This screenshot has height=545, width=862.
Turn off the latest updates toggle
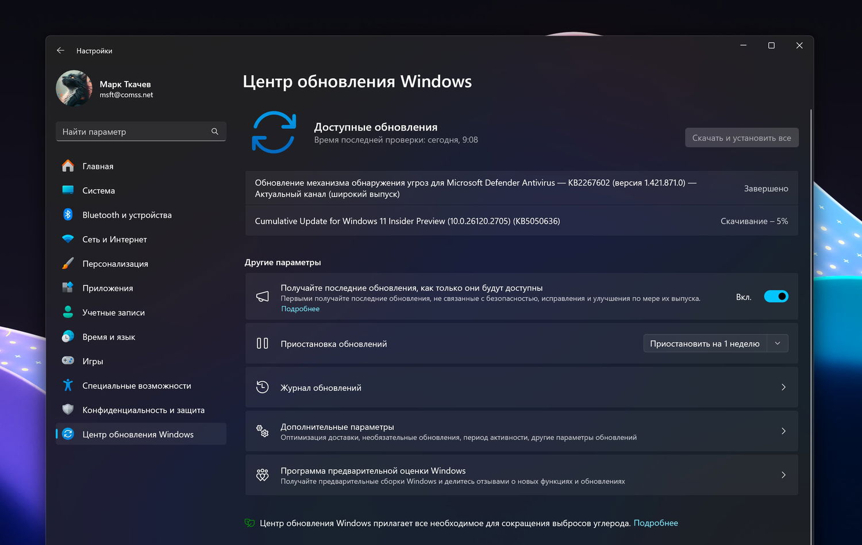[776, 297]
